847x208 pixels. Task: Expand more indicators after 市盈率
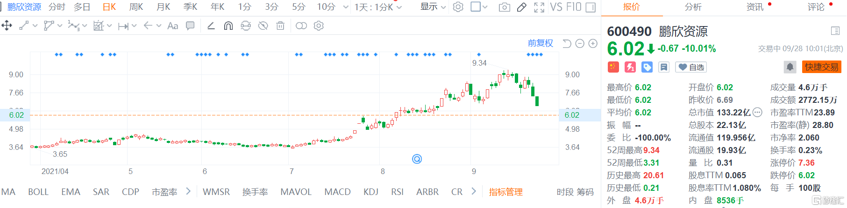[x=188, y=191]
